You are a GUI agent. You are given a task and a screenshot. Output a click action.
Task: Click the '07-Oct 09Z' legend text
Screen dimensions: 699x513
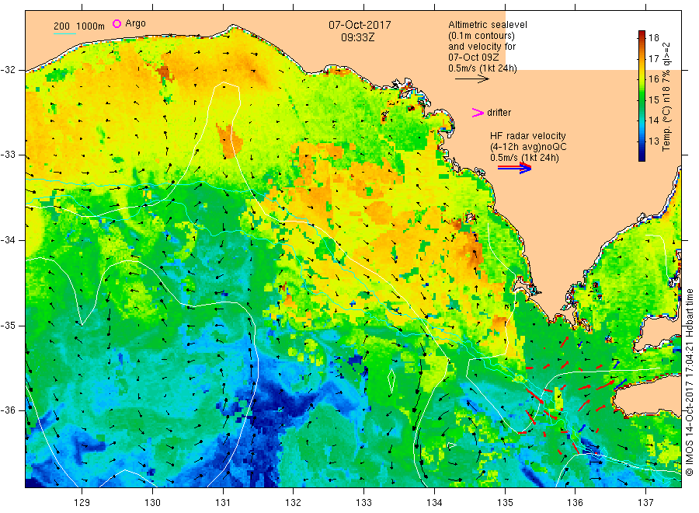pos(474,57)
